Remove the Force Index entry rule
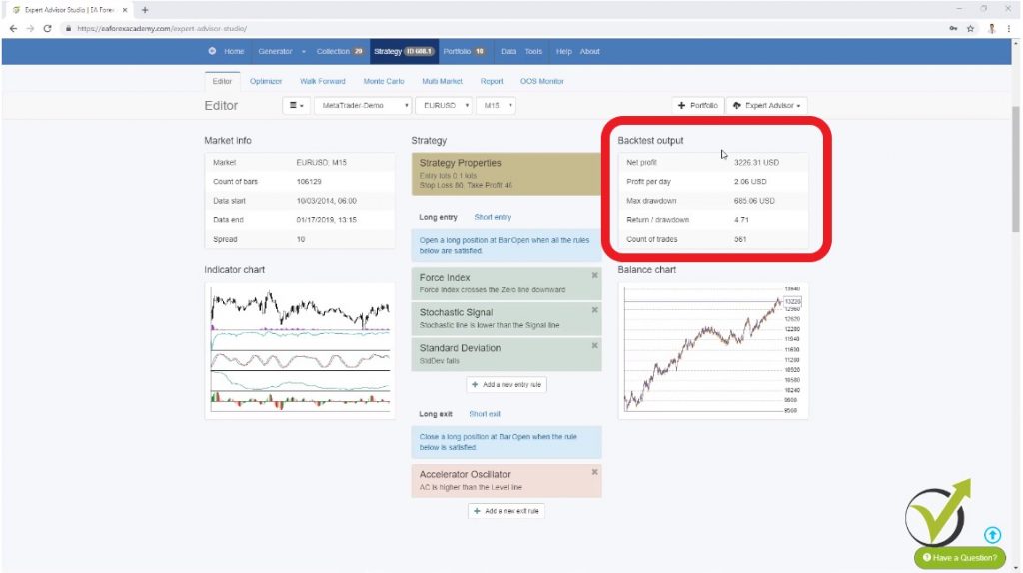Viewport: 1023px width, 573px height. point(595,276)
